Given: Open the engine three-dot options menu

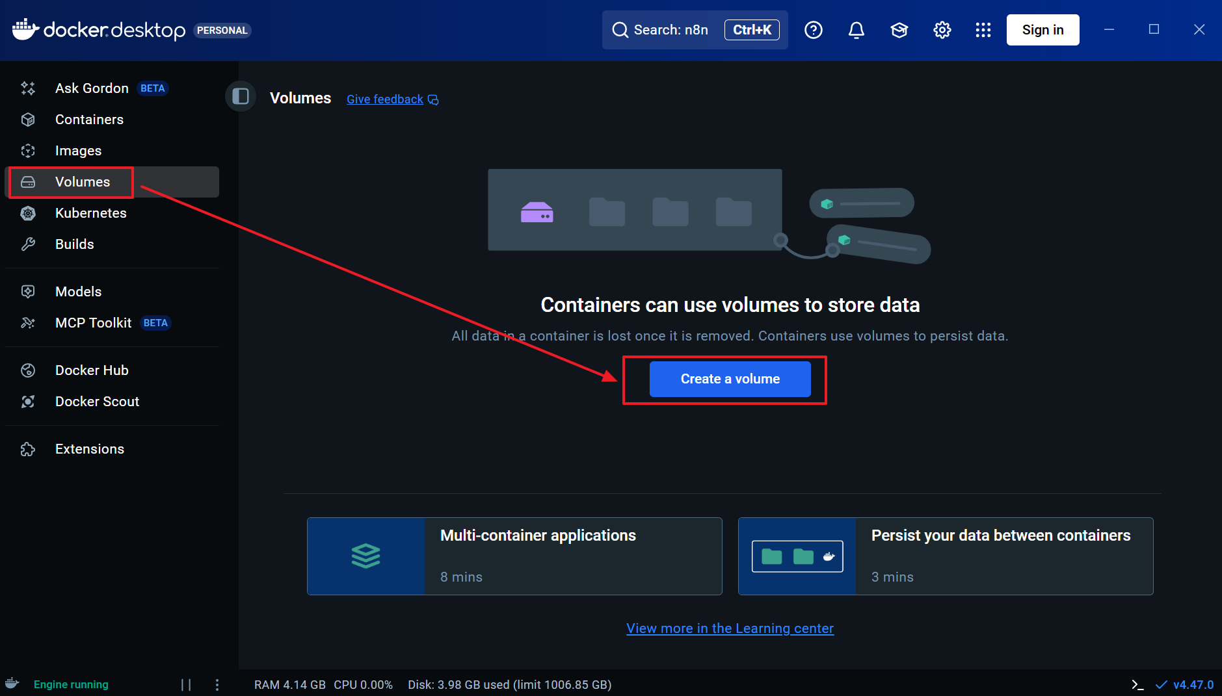Looking at the screenshot, I should pyautogui.click(x=217, y=684).
